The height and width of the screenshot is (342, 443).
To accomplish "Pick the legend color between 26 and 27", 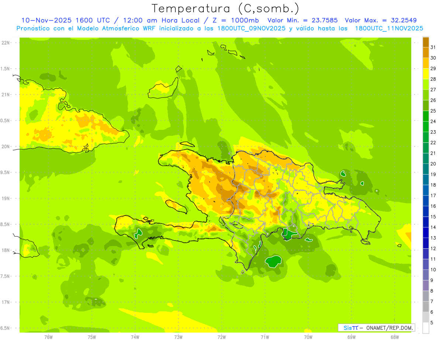I will [426, 95].
